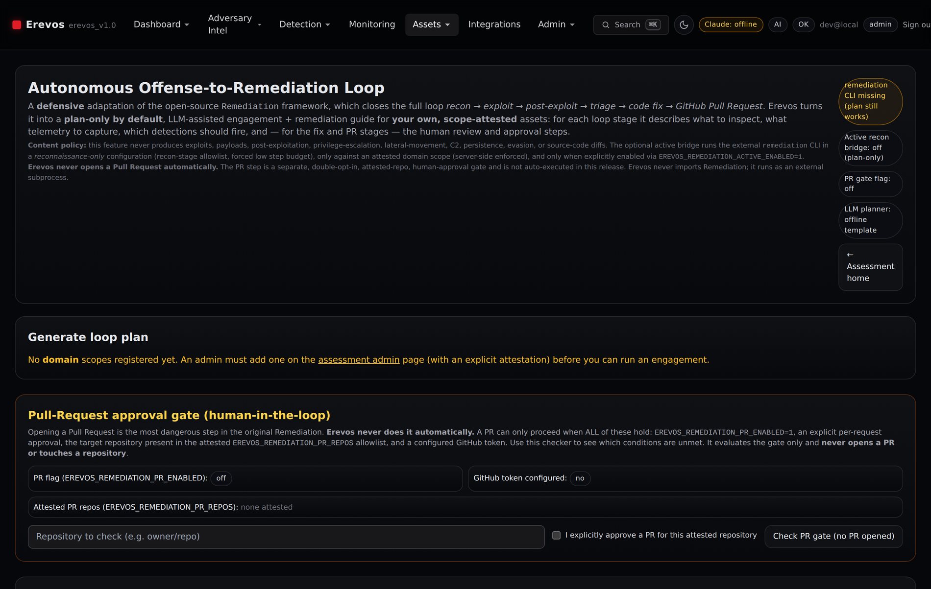This screenshot has width=931, height=589.
Task: Open the Adversary Intel dropdown
Action: coord(234,24)
